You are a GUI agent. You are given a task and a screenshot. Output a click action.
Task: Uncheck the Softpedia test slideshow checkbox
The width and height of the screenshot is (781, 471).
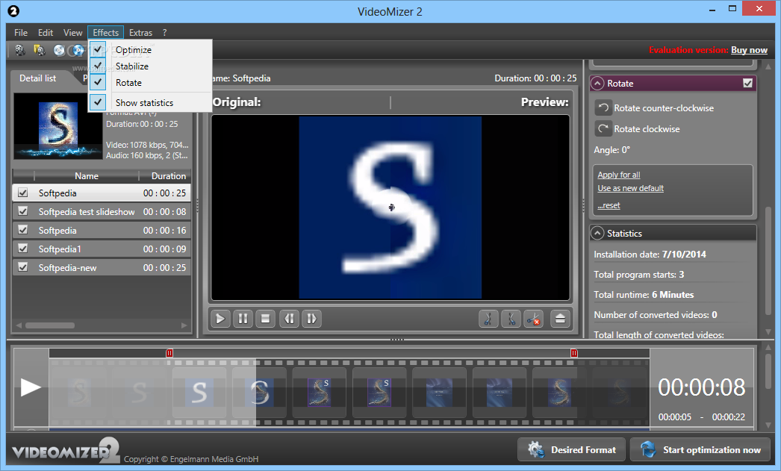click(x=23, y=211)
